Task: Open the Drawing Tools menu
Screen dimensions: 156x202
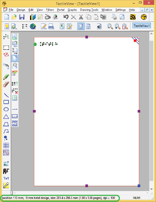Action: 89,10
